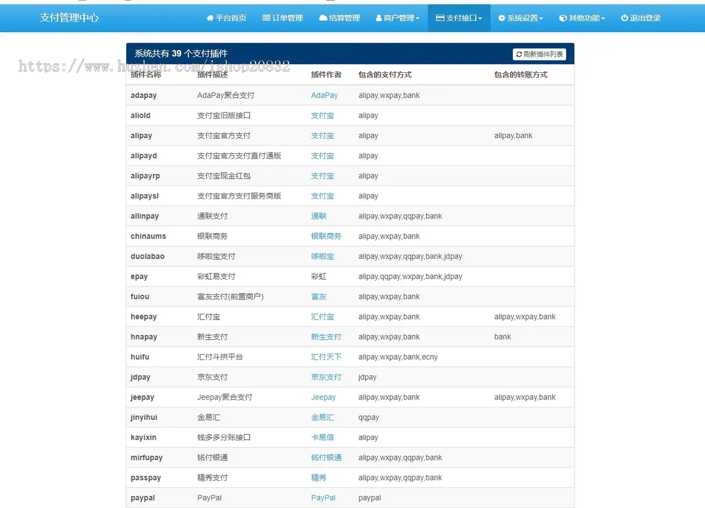Click the credit card icon beside 支付接口

coord(440,18)
